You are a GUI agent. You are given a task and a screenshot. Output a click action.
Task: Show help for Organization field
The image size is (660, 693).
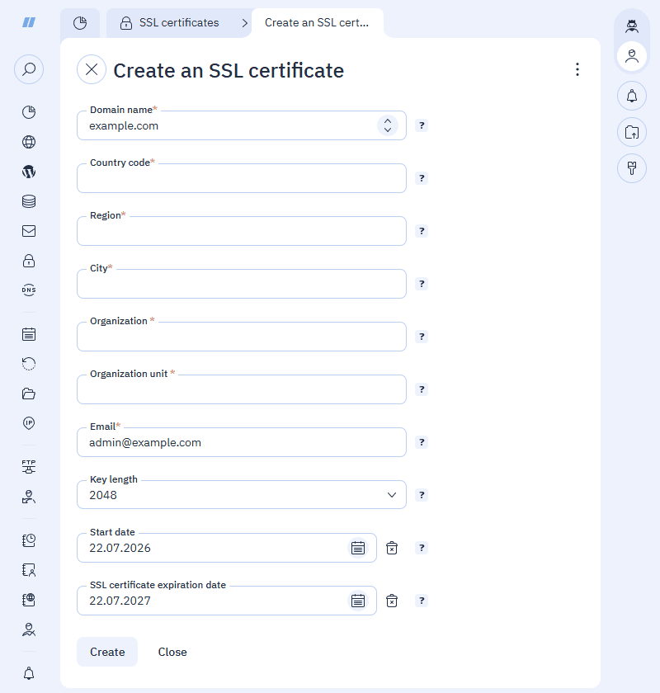(422, 337)
